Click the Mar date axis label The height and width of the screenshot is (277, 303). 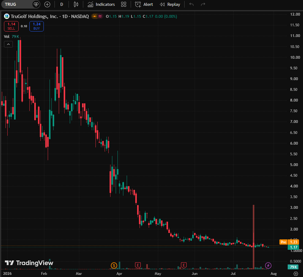tap(79, 274)
